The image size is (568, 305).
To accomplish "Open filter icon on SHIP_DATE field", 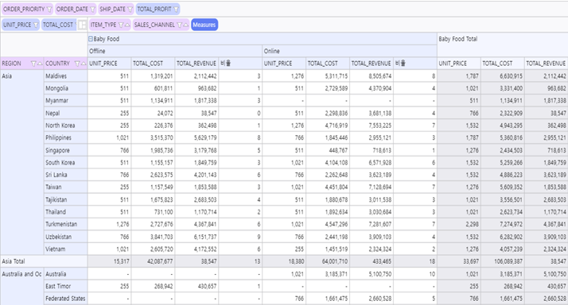I will 130,10.
